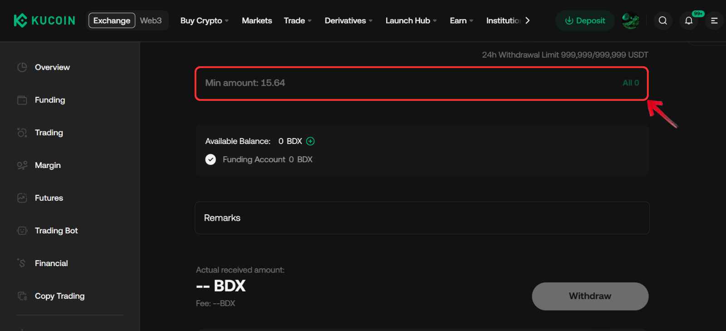Click the KuCoin logo

point(44,20)
